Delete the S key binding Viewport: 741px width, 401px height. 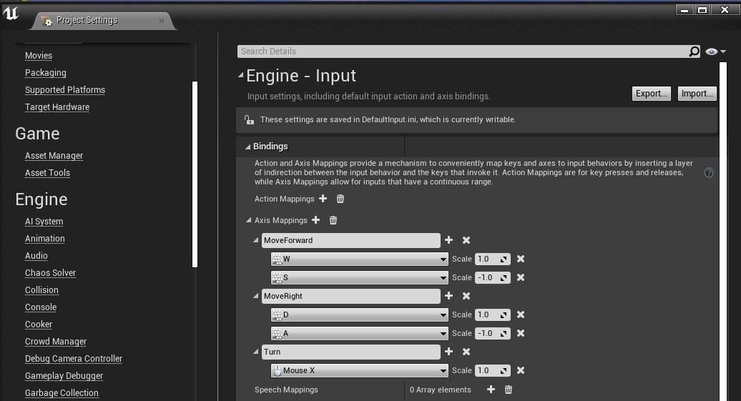coord(521,277)
